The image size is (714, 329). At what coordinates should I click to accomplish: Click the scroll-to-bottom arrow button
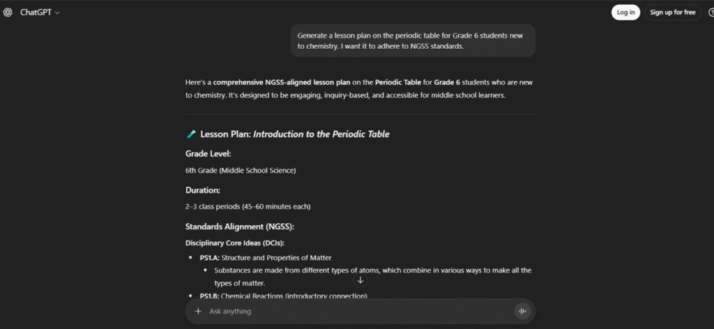click(360, 280)
